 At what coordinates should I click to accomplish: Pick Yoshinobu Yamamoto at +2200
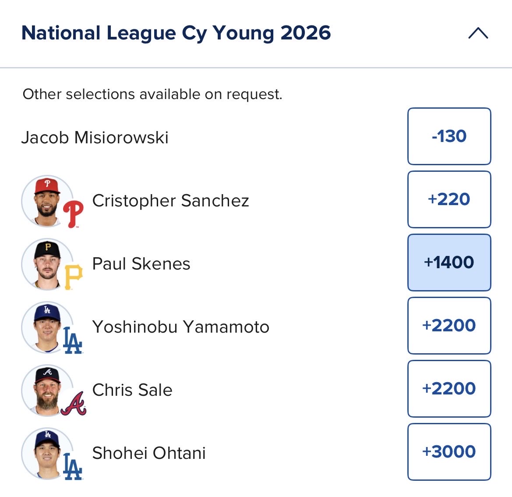[449, 326]
